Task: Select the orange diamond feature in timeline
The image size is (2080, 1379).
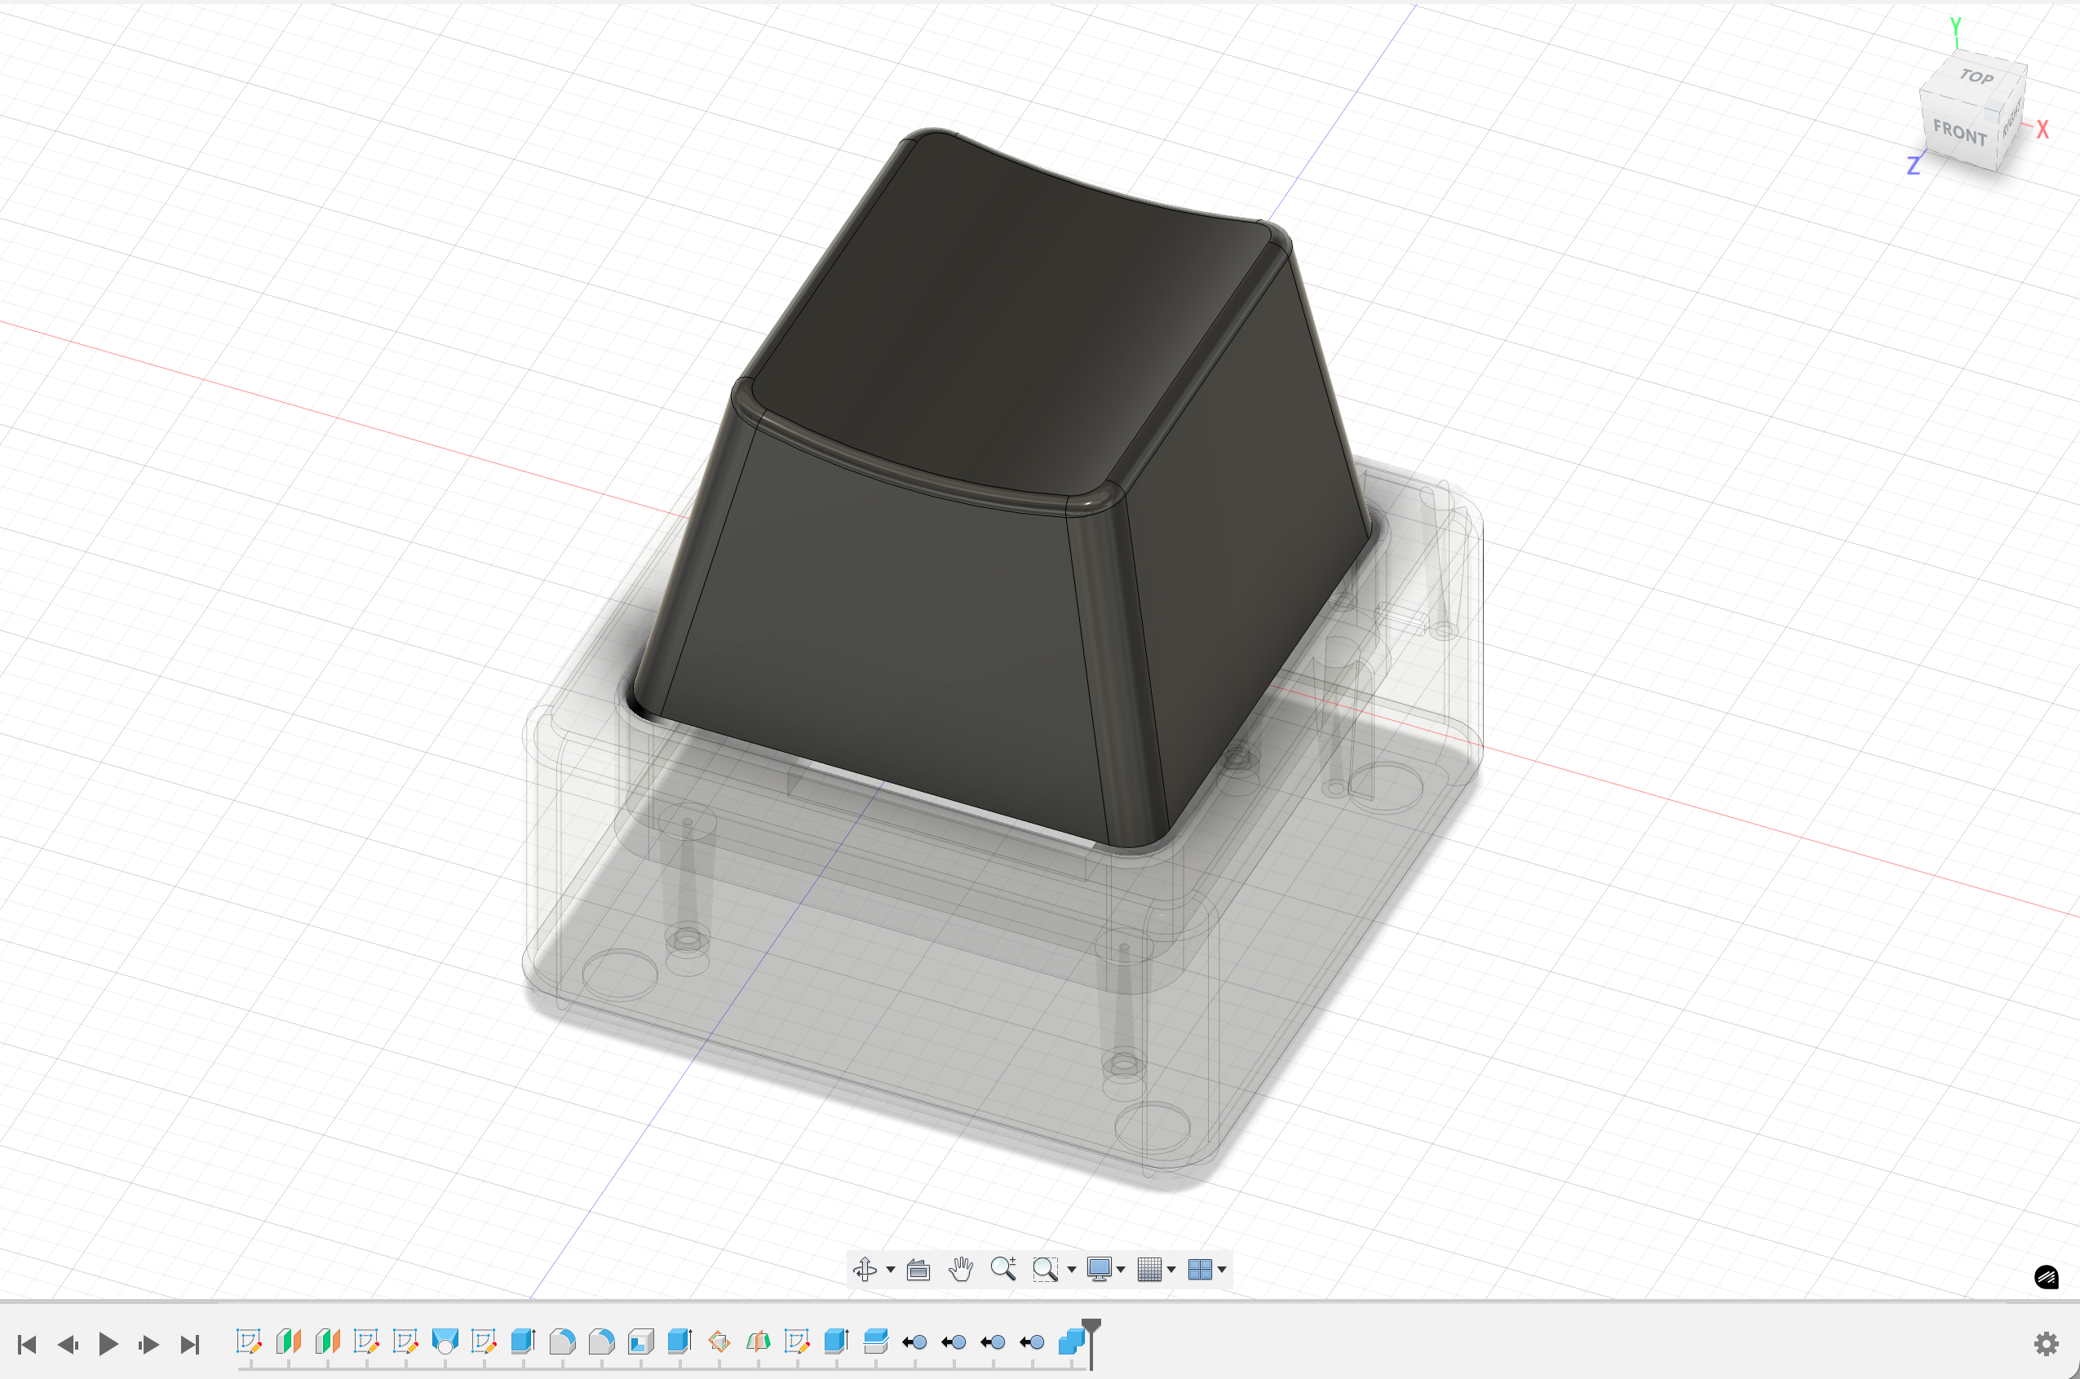Action: [x=719, y=1341]
